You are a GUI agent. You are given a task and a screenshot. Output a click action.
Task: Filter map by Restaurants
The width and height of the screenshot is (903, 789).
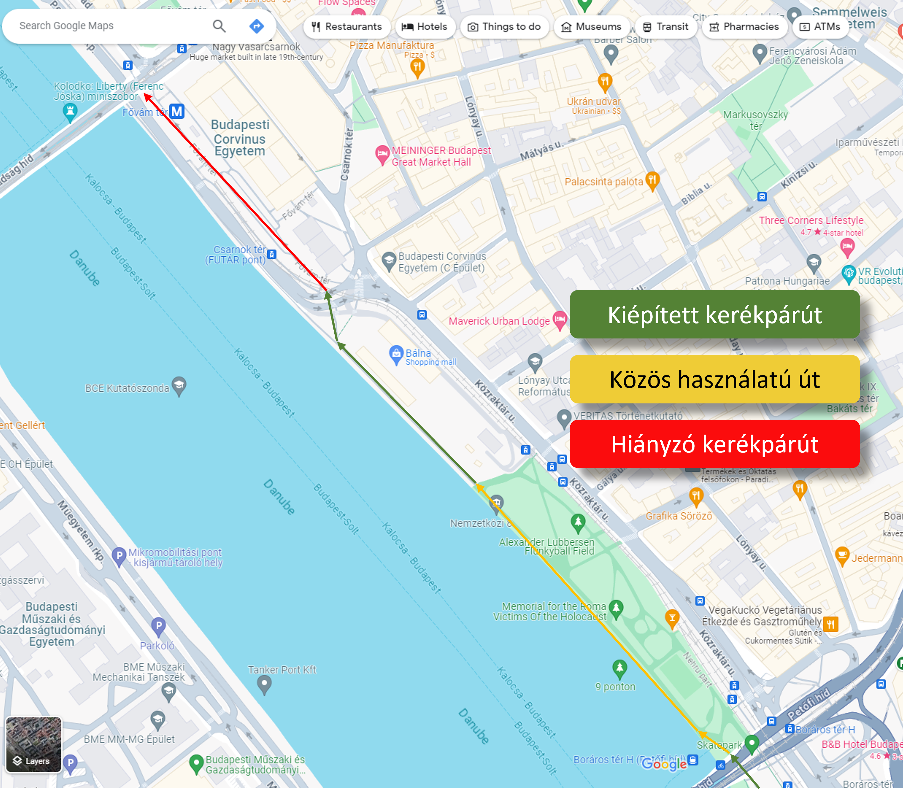coord(347,27)
